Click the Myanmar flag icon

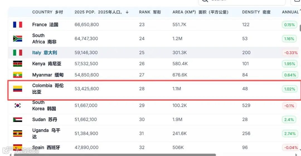18,75
